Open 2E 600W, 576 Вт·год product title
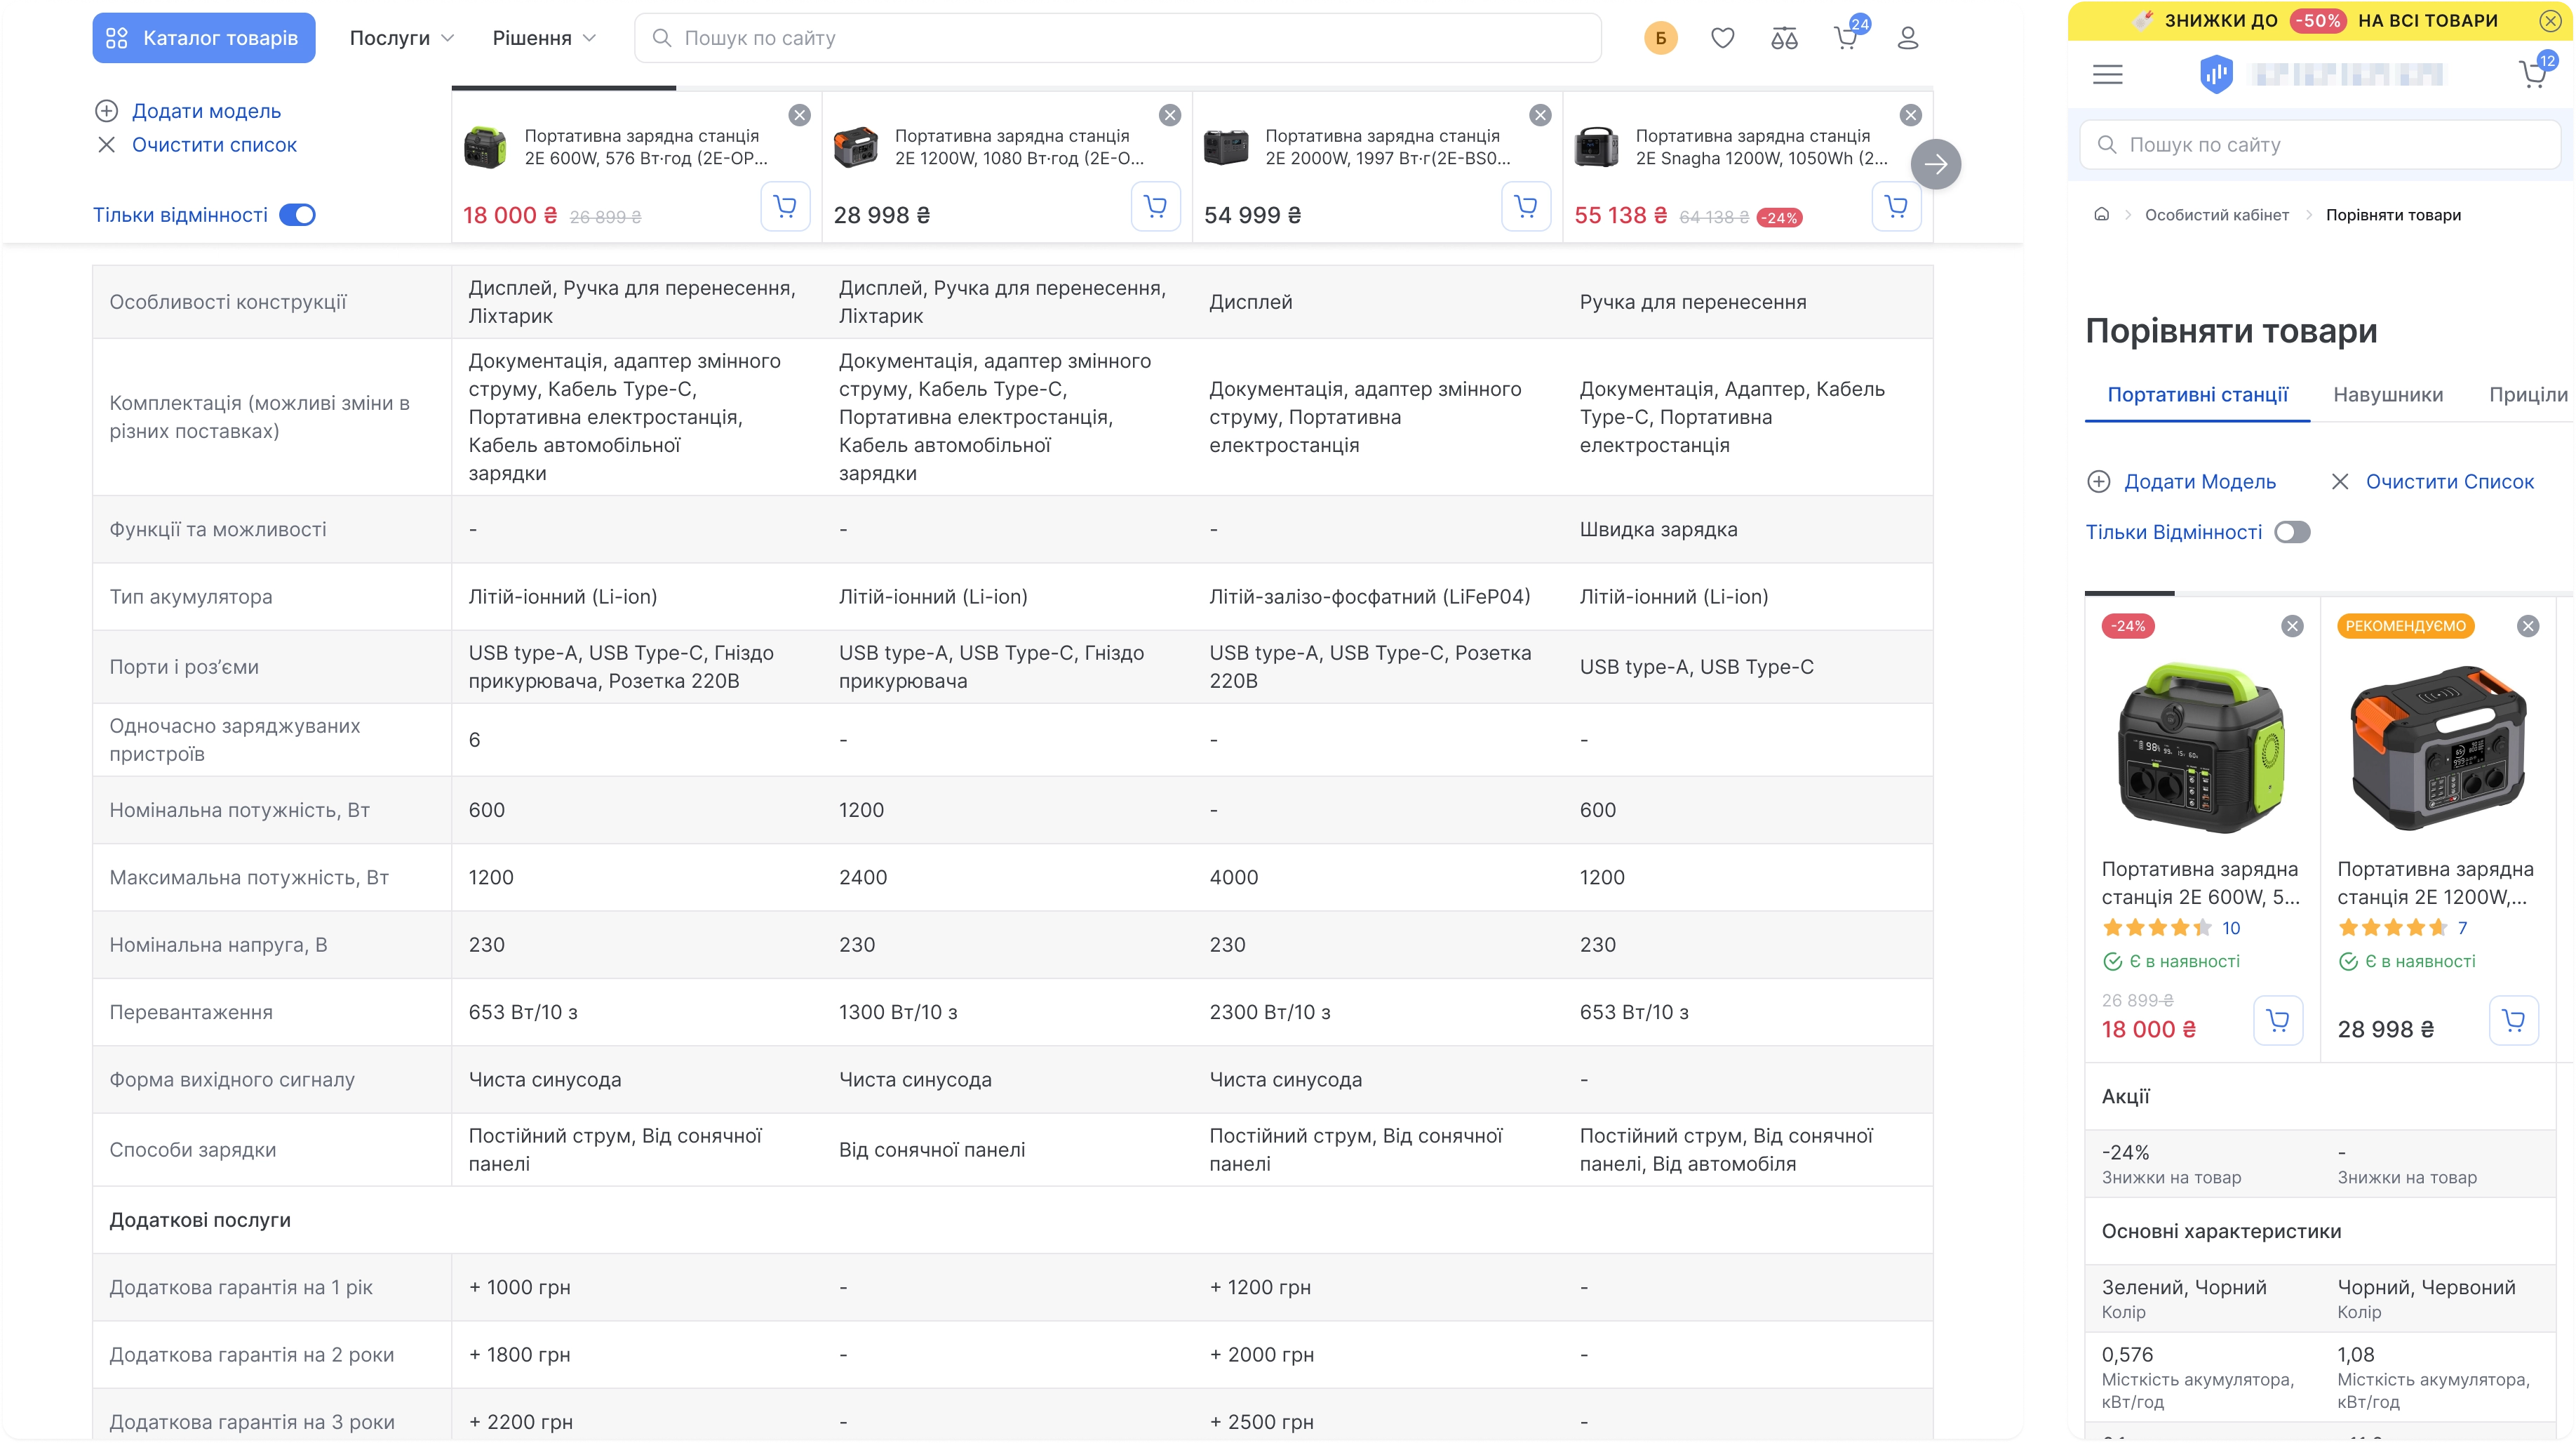2576x1443 pixels. click(x=646, y=147)
